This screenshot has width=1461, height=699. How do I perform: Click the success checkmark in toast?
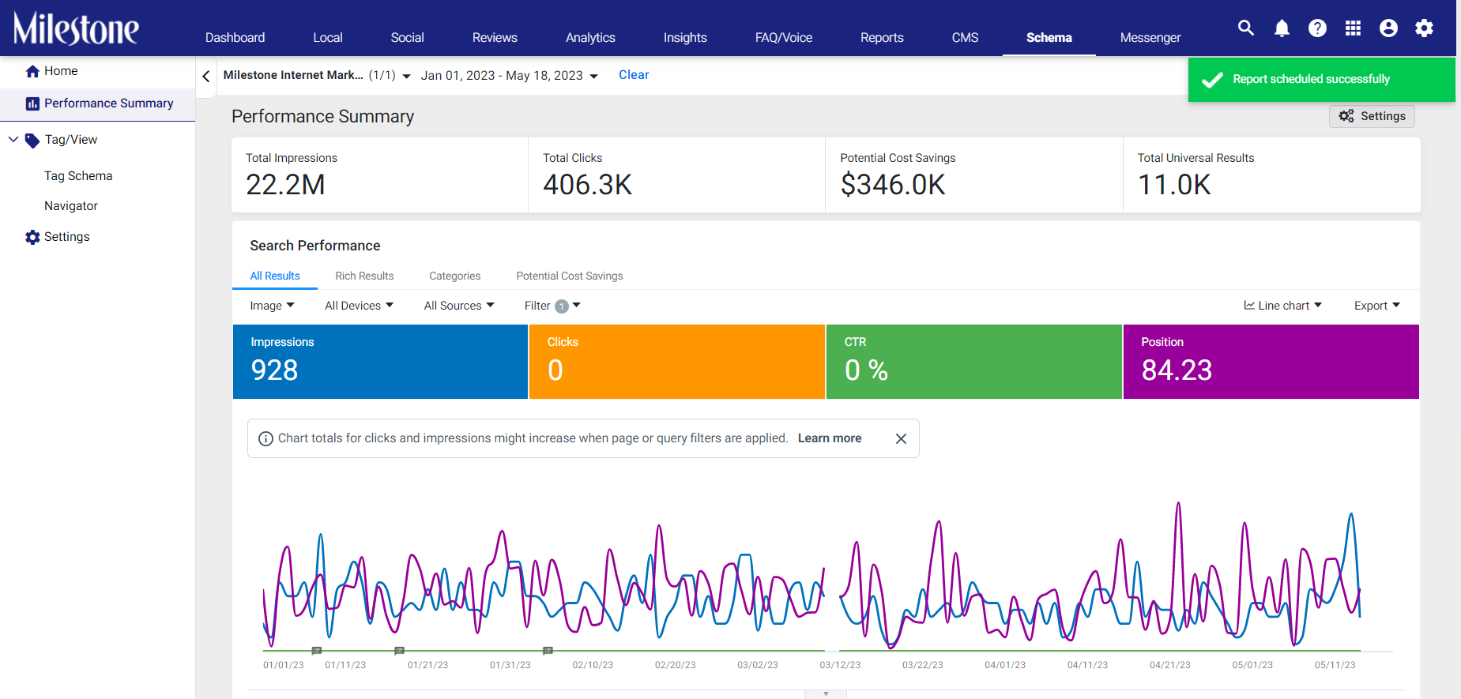coord(1212,79)
